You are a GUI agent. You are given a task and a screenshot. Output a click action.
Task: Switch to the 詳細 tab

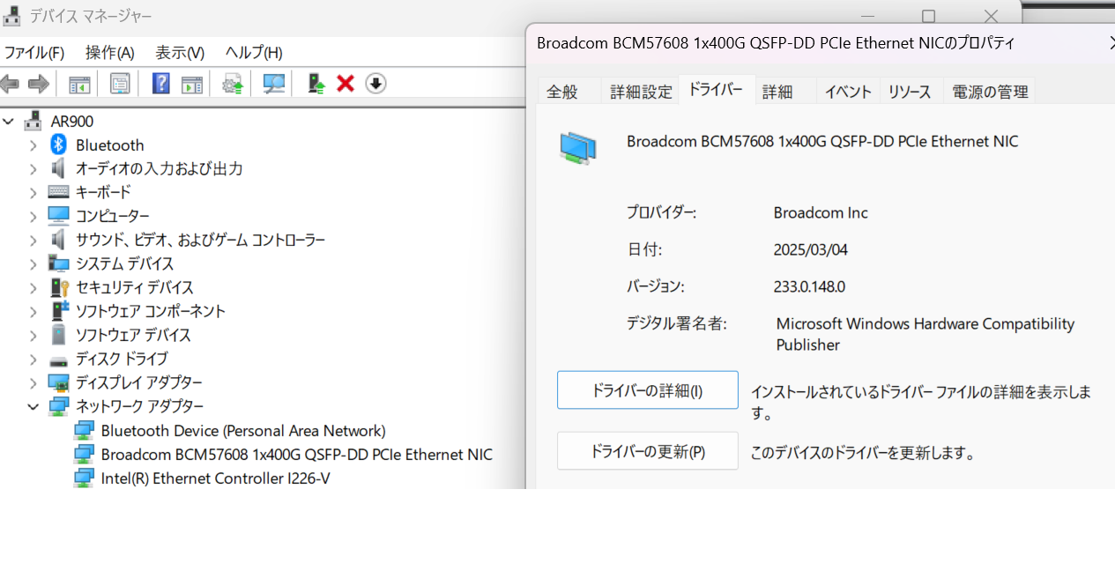[x=777, y=92]
